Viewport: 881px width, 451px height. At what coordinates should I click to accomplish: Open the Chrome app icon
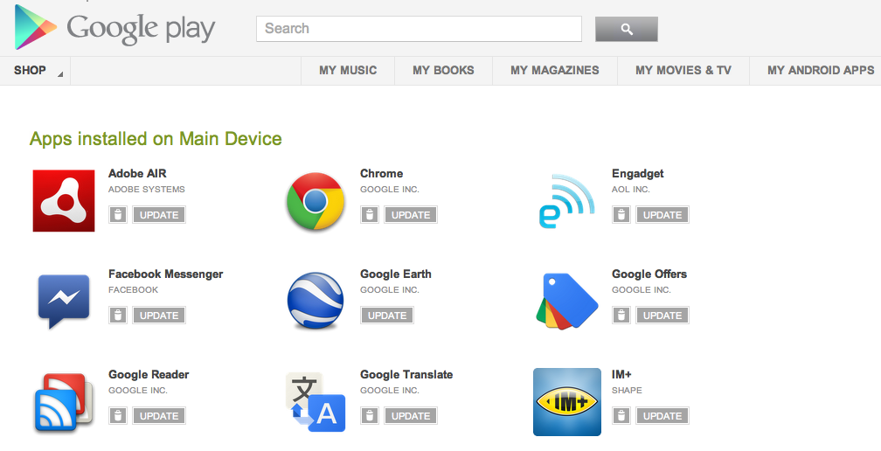click(x=316, y=201)
